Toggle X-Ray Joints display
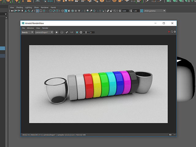 coord(115,11)
